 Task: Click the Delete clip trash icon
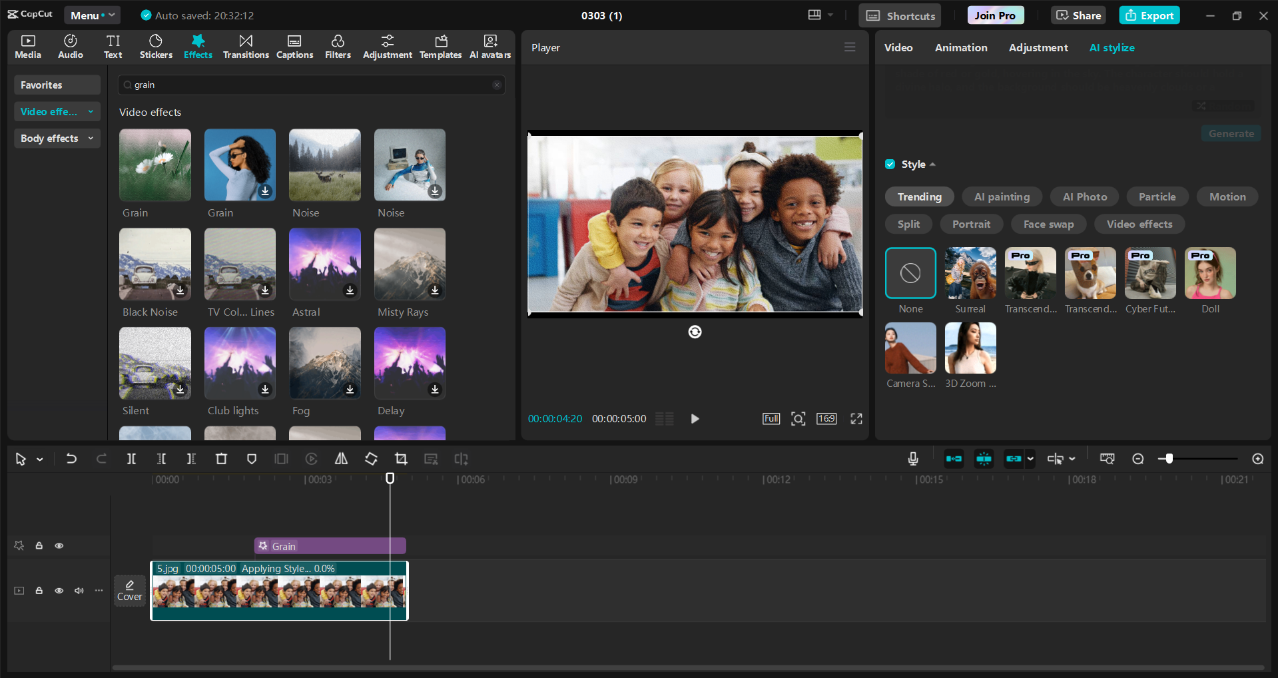(x=221, y=459)
